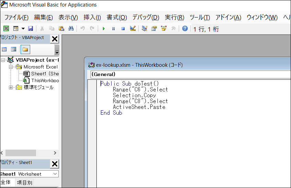This screenshot has width=291, height=188.
Task: Save the project with the floppy disk icon
Action: [31, 28]
